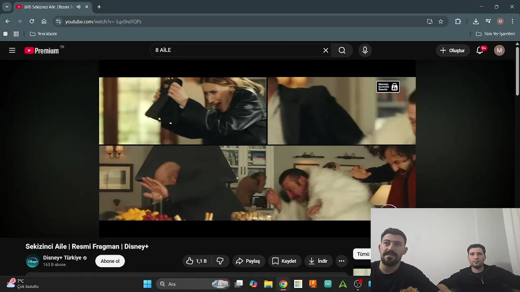Open tab search dropdown arrow
Image resolution: width=520 pixels, height=292 pixels.
pos(7,7)
